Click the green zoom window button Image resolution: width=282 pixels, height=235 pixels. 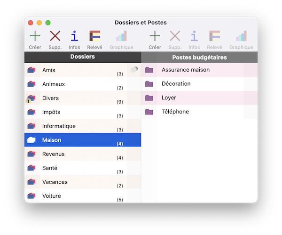(x=48, y=23)
